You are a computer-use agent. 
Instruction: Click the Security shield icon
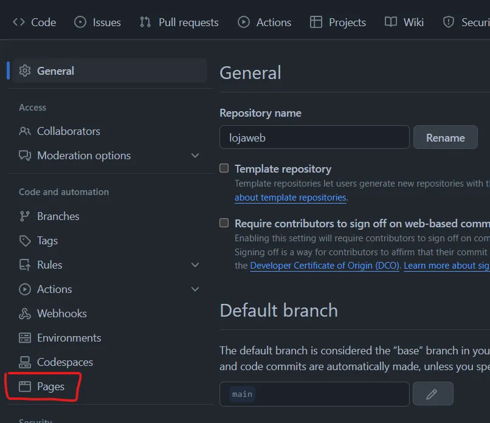(x=449, y=22)
